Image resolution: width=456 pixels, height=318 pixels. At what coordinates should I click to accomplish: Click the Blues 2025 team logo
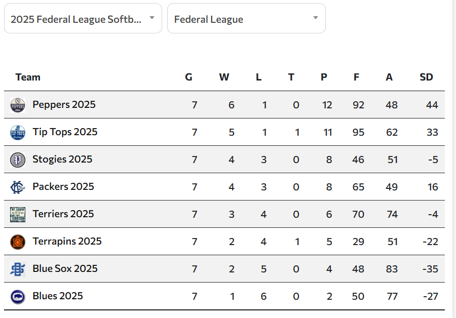pyautogui.click(x=18, y=296)
